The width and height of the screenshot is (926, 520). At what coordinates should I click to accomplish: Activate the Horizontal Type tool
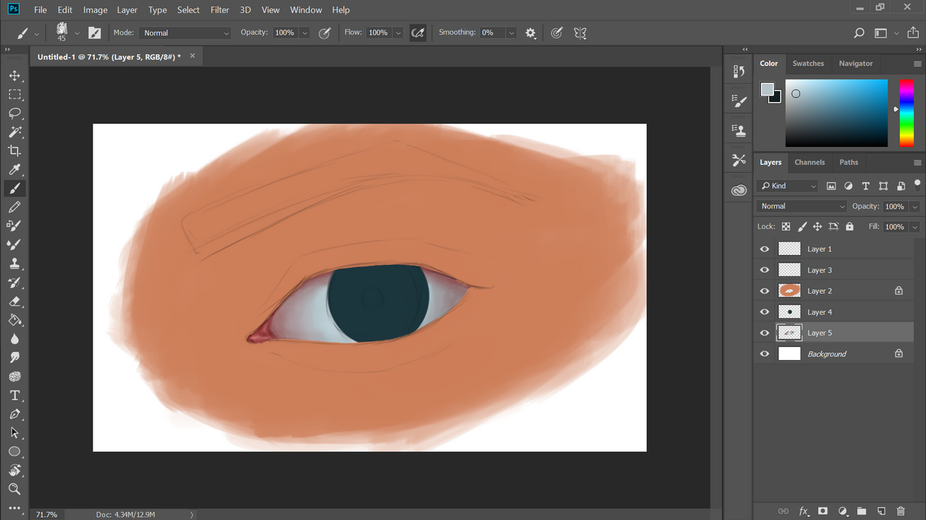pyautogui.click(x=14, y=396)
